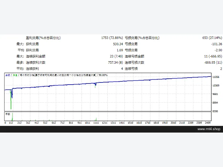Select the 连续获利金额 label
Image resolution: width=223 pixels, height=167 pixels.
tap(36, 56)
